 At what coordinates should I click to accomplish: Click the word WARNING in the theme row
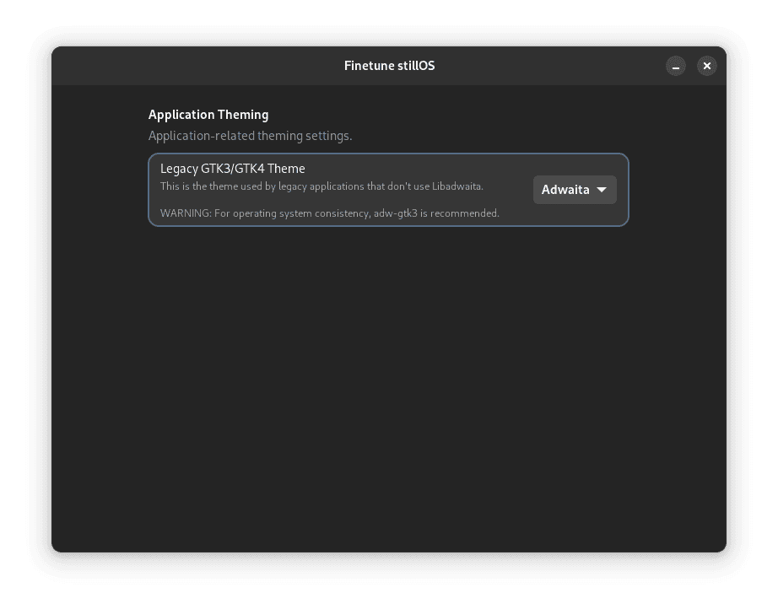pyautogui.click(x=185, y=213)
